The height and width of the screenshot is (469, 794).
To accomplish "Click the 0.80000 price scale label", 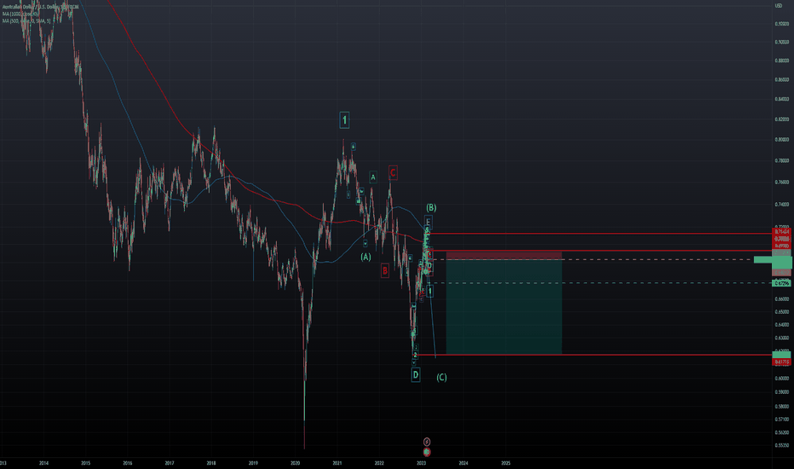I will tap(781, 140).
